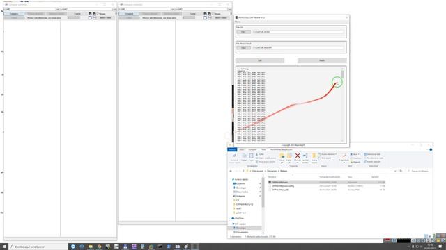Click Find Next binoculars icon in middle Compare window
The height and width of the screenshot is (250, 446).
tap(209, 14)
